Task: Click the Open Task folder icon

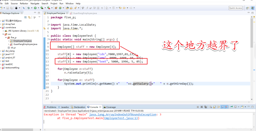Action: point(71,8)
